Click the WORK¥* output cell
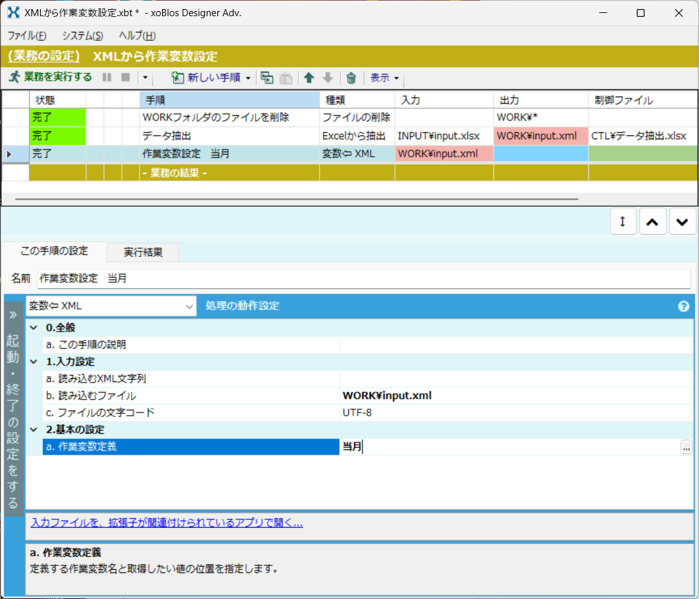This screenshot has width=699, height=599. coord(541,118)
